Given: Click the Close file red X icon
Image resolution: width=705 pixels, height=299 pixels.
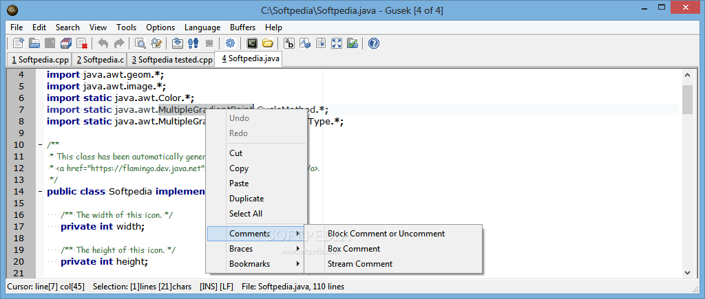Looking at the screenshot, I should [81, 43].
